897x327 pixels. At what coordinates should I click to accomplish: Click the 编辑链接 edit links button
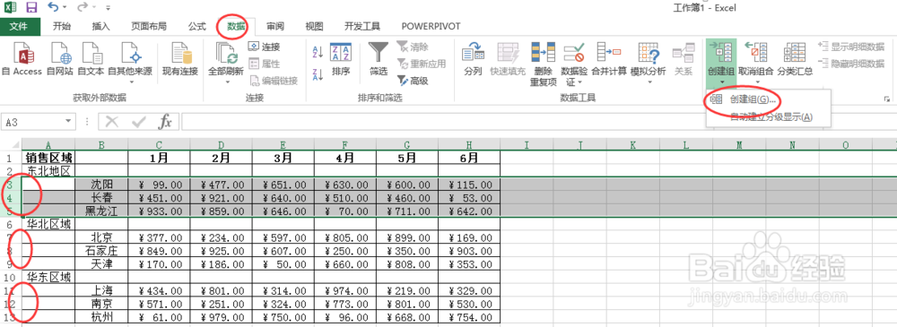(273, 82)
